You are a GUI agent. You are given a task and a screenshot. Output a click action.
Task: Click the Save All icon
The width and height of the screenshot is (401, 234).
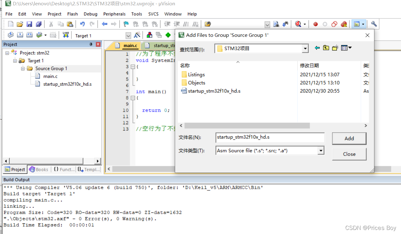pyautogui.click(x=39, y=24)
